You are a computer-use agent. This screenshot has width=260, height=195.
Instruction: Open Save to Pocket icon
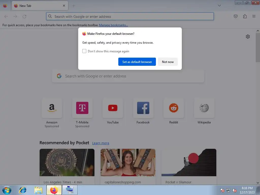pos(235,16)
